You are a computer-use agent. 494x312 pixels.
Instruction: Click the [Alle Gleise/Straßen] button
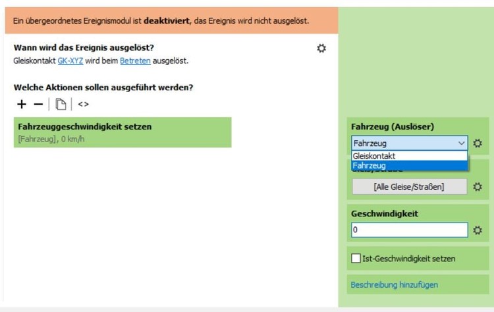click(x=409, y=187)
